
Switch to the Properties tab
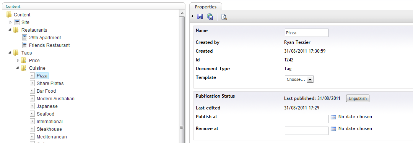(206, 7)
